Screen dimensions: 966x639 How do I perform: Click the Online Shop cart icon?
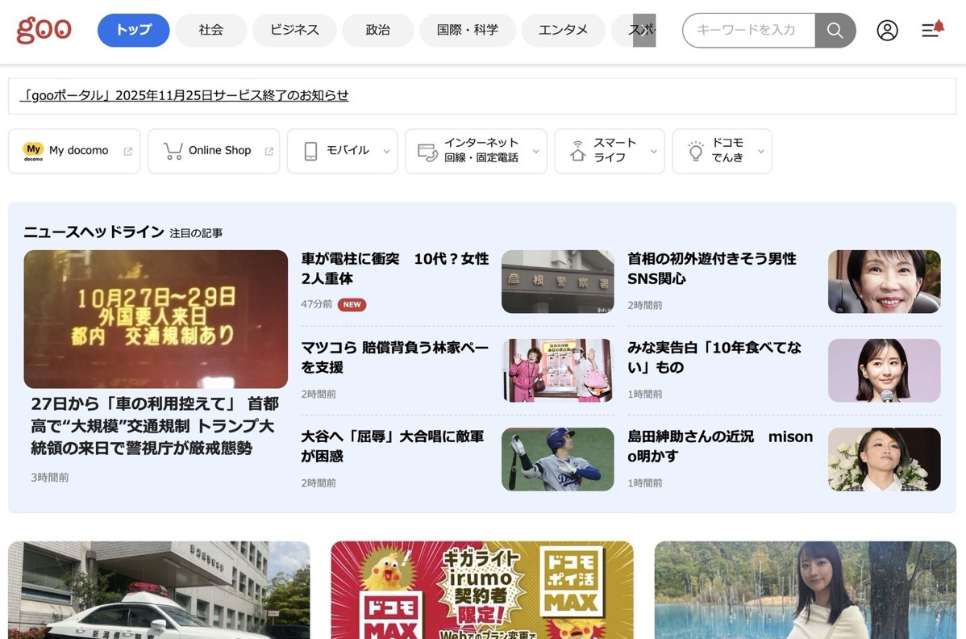tap(173, 151)
